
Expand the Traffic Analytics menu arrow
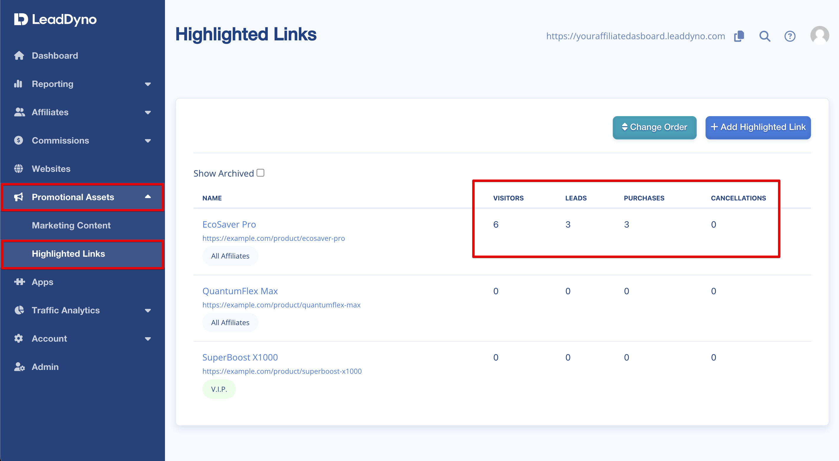(148, 311)
